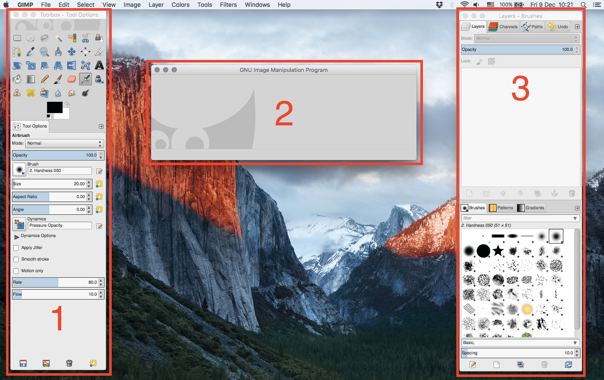The width and height of the screenshot is (604, 380).
Task: Select the Zoom magnifier tool
Action: pyautogui.click(x=45, y=52)
